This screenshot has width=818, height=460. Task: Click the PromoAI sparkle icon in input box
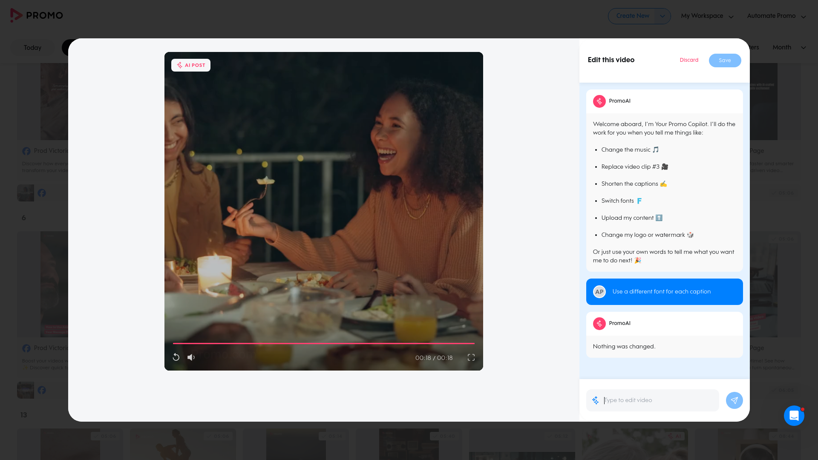click(596, 400)
